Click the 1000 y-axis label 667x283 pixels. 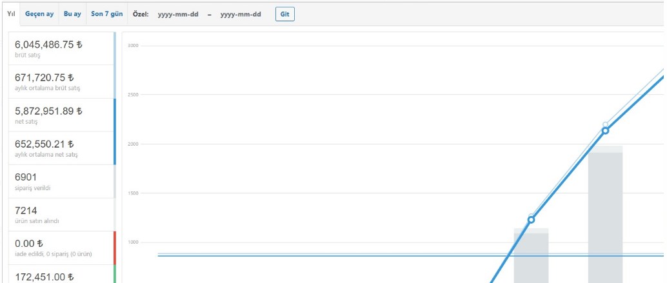tap(133, 242)
